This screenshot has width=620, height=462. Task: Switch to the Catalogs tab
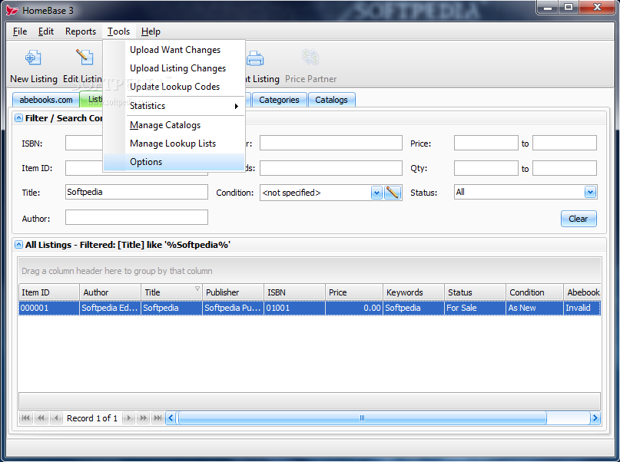click(x=331, y=100)
